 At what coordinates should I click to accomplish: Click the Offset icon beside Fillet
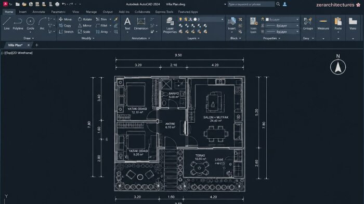[116, 25]
